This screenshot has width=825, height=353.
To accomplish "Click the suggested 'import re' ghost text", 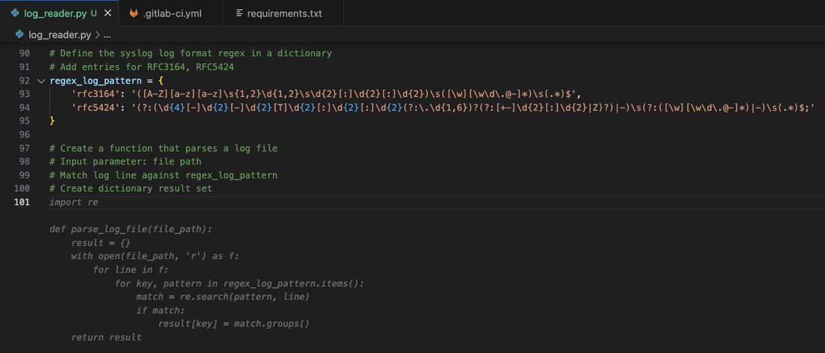I will click(x=74, y=202).
